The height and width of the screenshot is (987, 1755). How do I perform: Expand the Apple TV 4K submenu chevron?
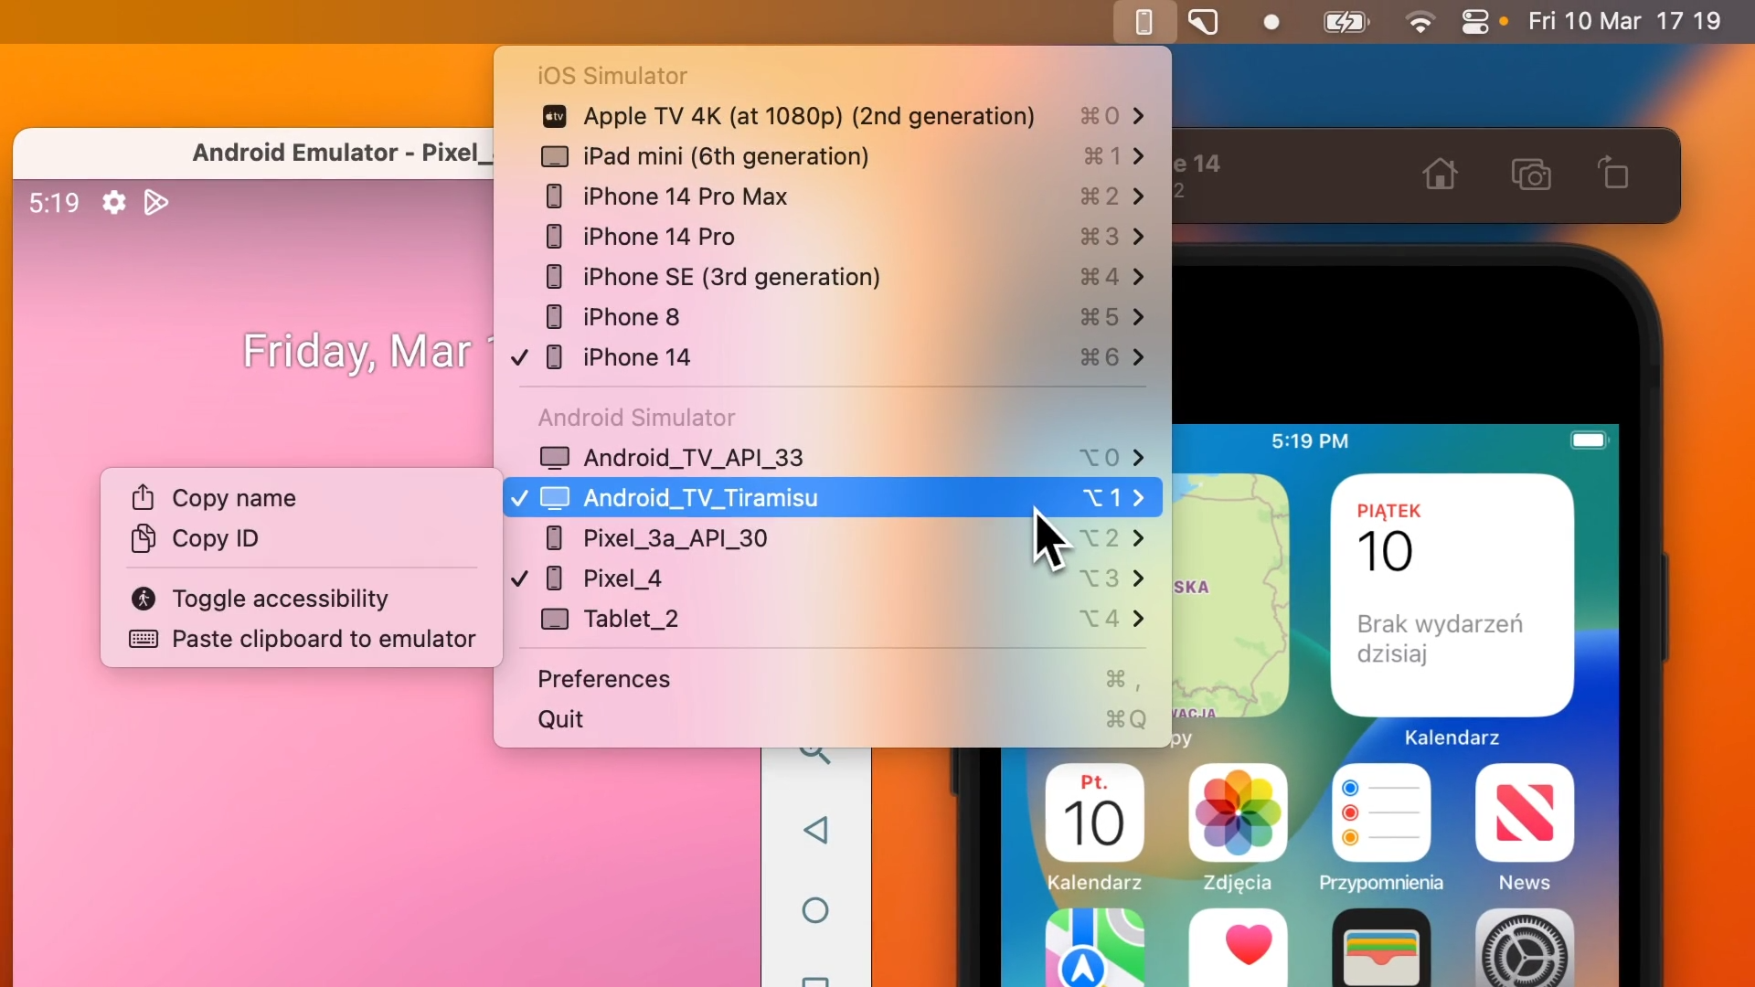1139,116
